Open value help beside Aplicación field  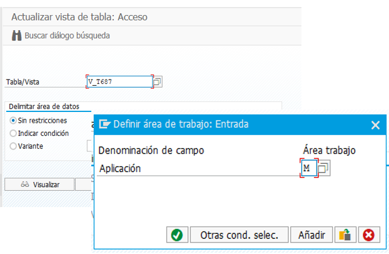(324, 168)
